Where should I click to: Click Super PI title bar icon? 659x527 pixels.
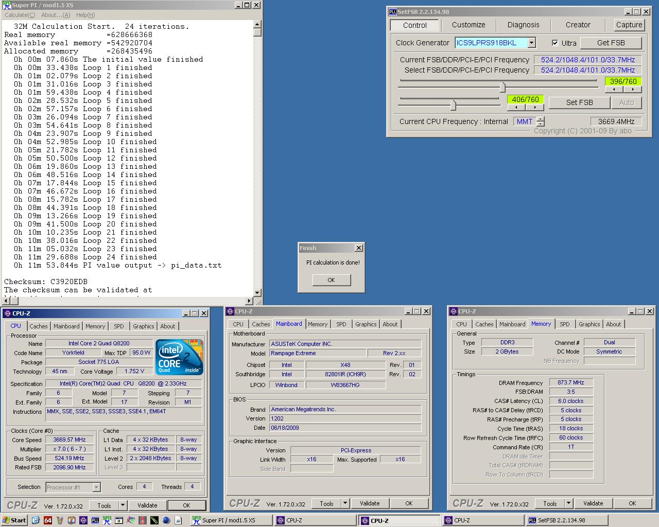[7, 5]
